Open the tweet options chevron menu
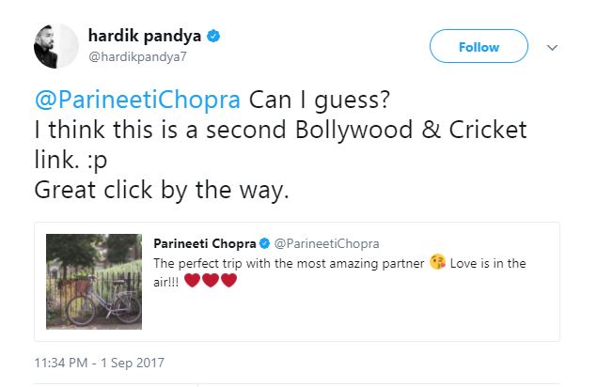This screenshot has width=597, height=387. point(553,47)
